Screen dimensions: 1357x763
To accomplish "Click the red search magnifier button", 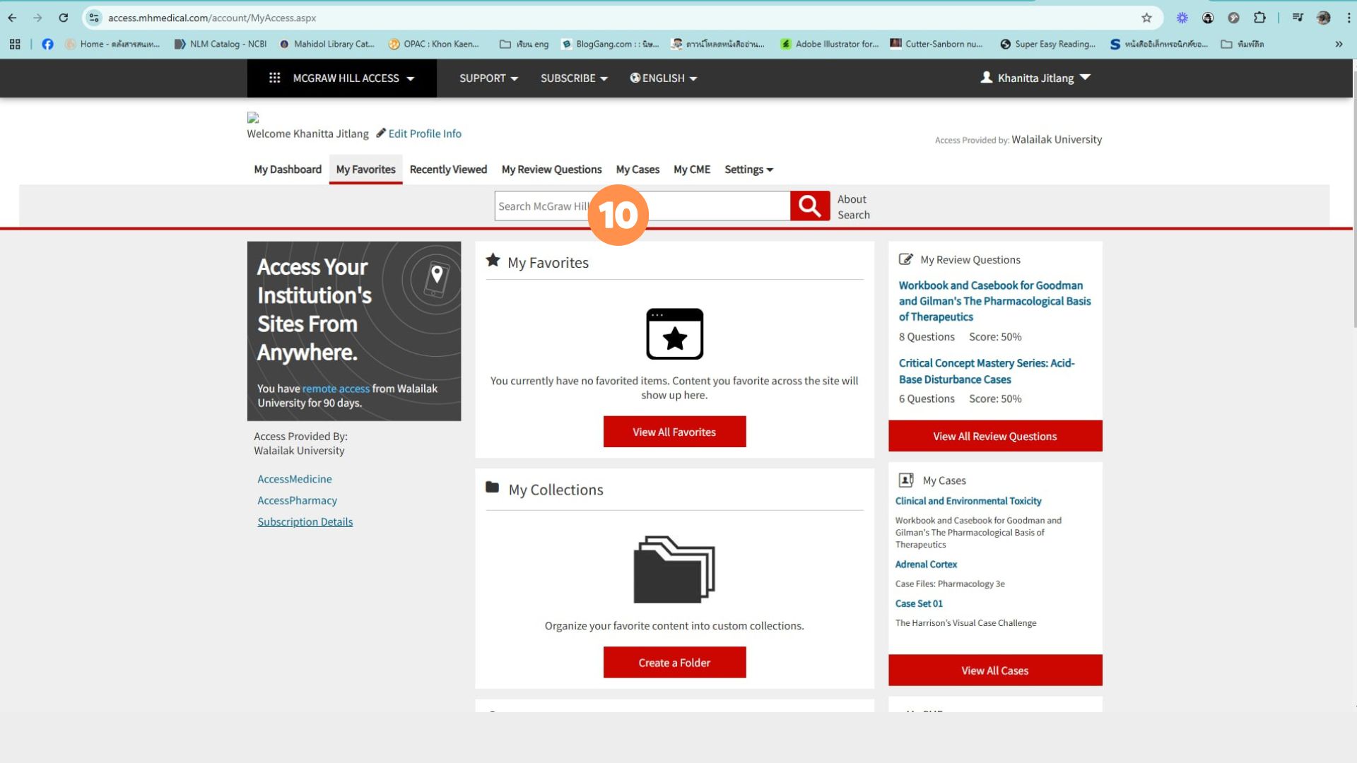I will [x=809, y=206].
